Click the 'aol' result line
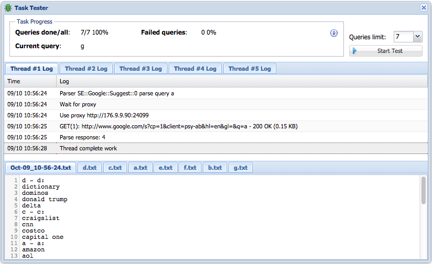 click(28, 256)
